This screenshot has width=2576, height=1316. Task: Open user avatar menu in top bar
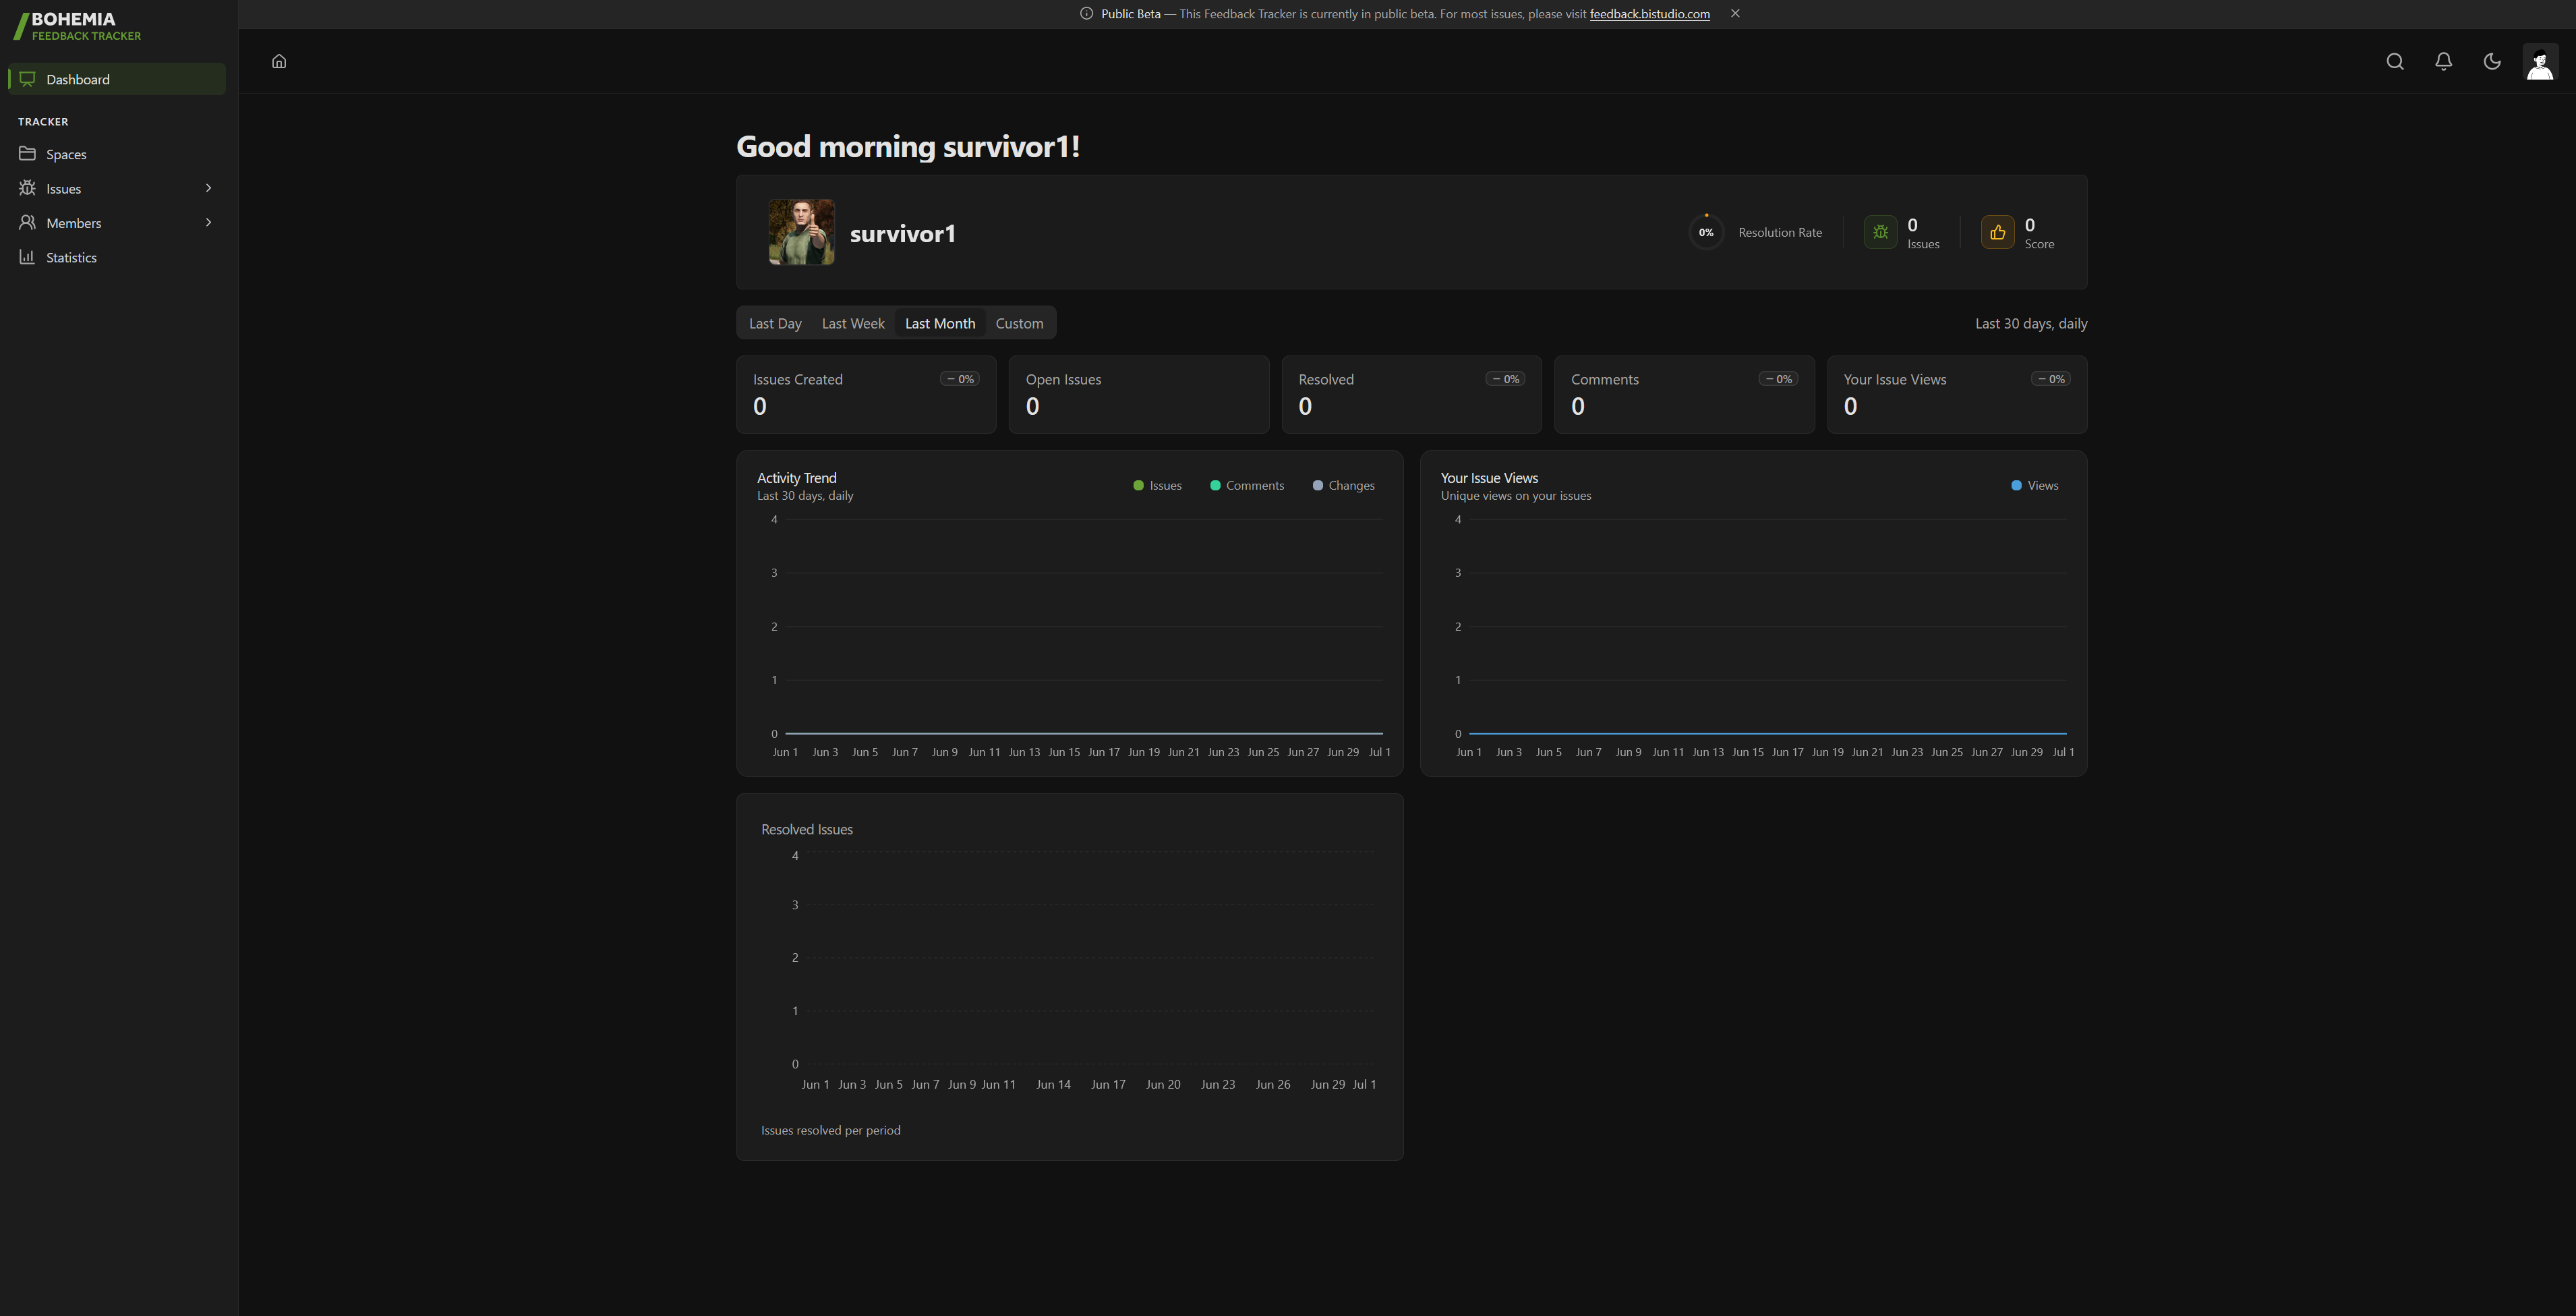2540,62
